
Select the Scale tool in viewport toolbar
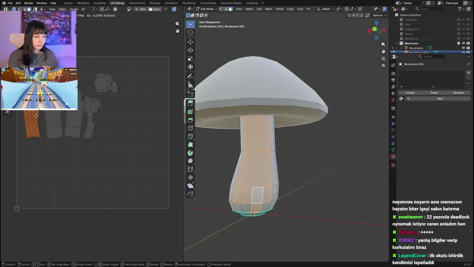pyautogui.click(x=190, y=59)
